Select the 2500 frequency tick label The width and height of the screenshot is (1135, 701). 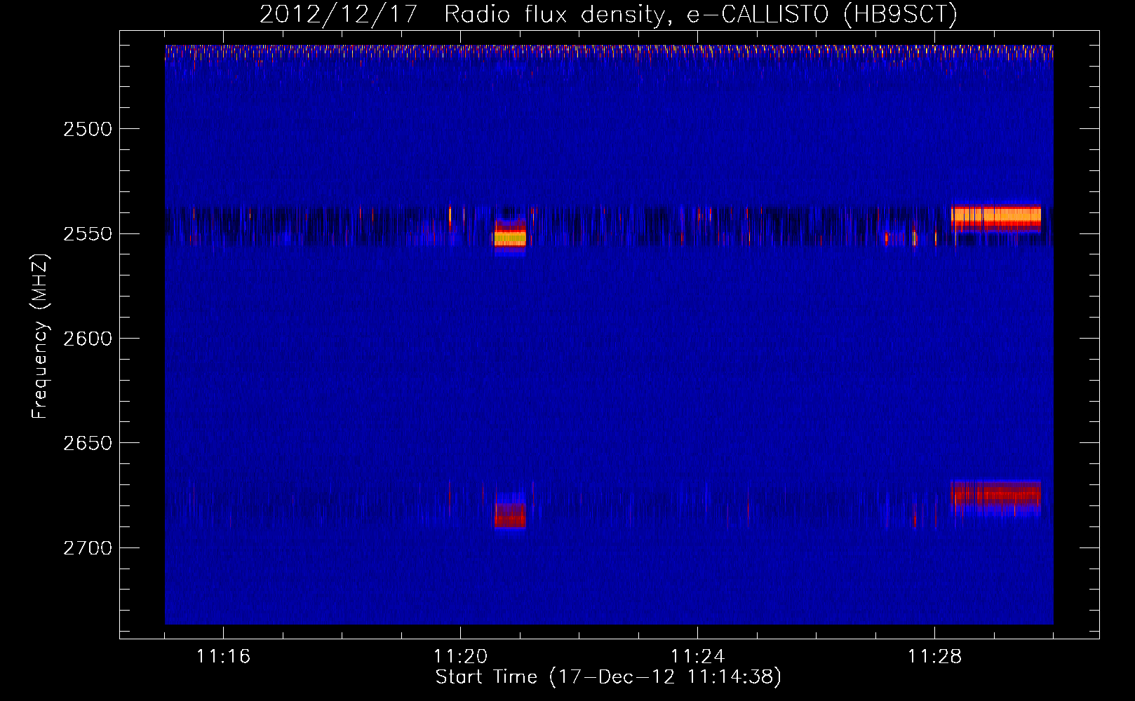click(x=88, y=129)
